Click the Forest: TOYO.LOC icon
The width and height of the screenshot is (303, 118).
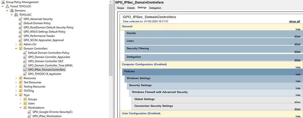click(x=7, y=6)
